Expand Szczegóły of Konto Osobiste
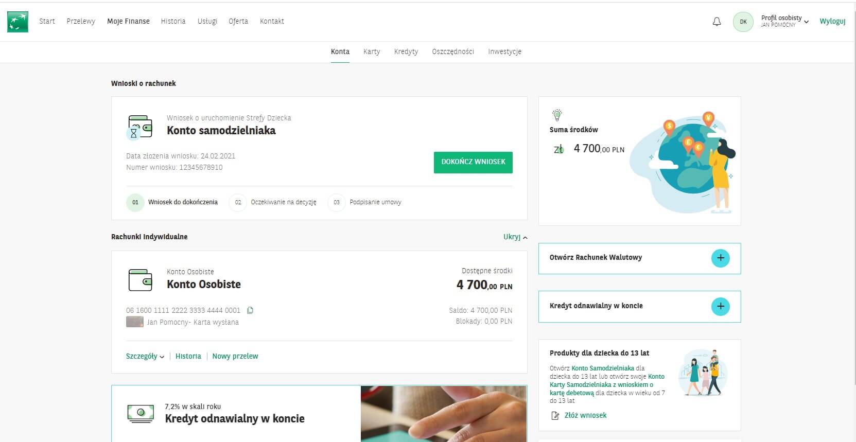 [145, 356]
